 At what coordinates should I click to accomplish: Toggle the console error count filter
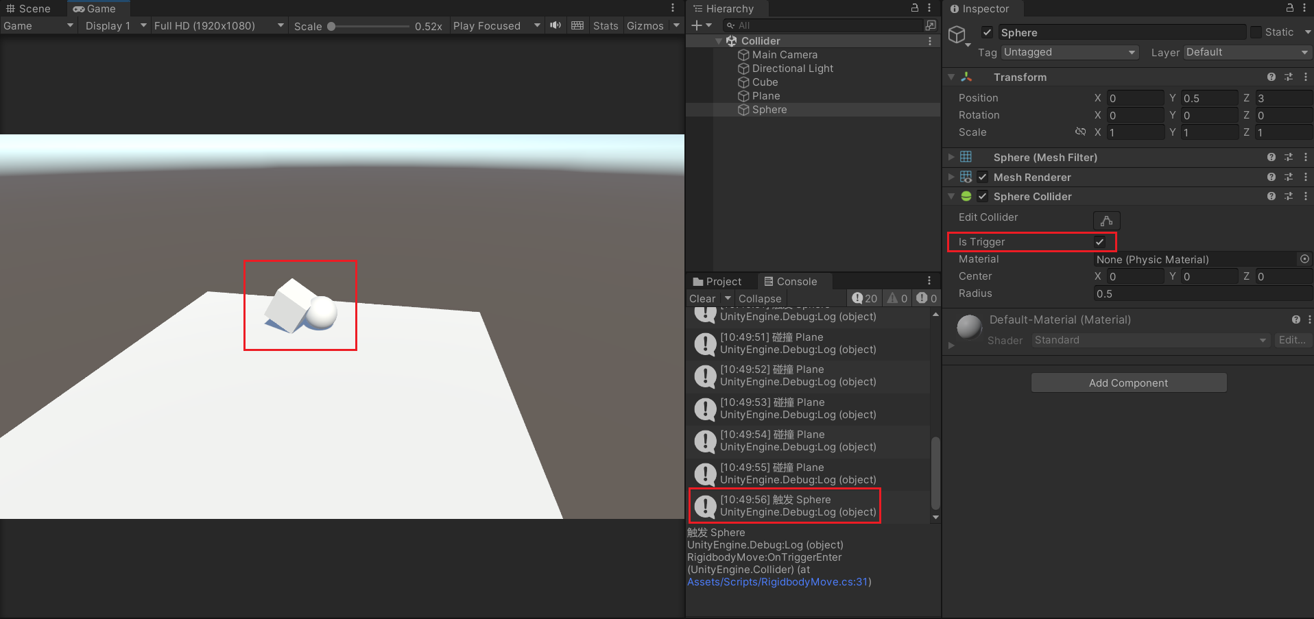[927, 298]
